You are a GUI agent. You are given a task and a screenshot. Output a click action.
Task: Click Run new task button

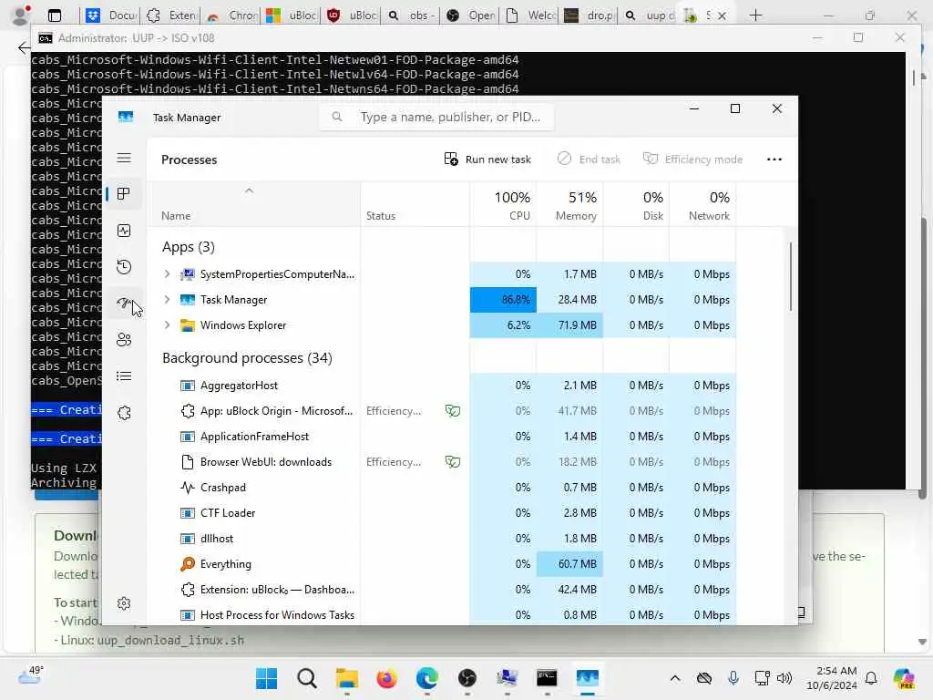click(x=487, y=160)
